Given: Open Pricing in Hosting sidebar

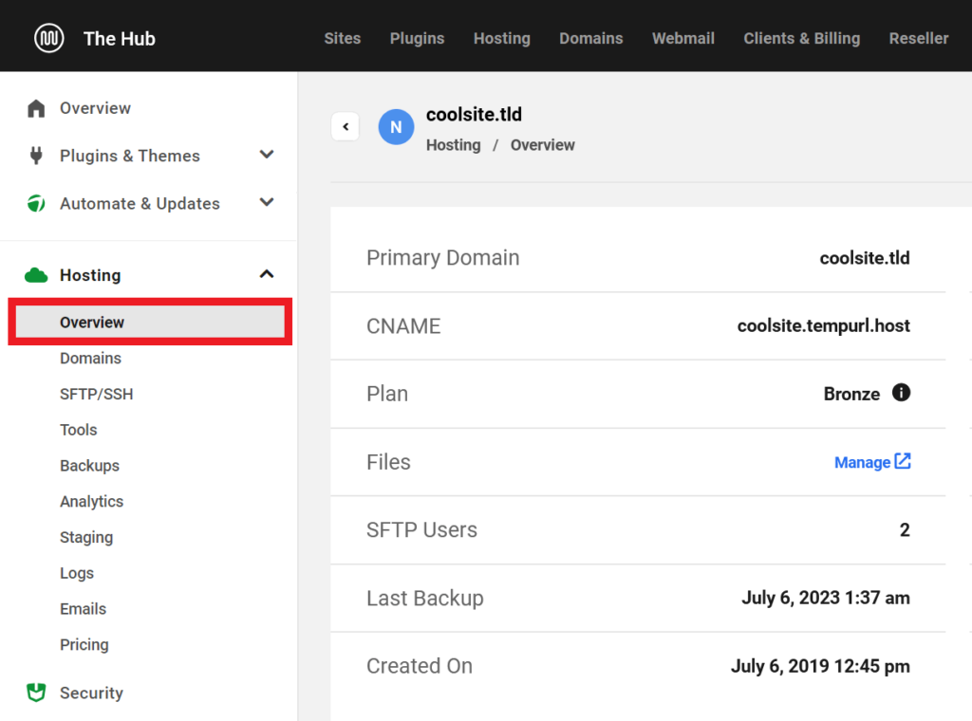Looking at the screenshot, I should point(84,645).
